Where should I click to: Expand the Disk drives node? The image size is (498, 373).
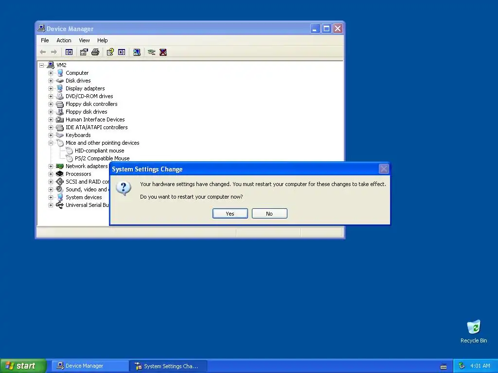point(51,81)
